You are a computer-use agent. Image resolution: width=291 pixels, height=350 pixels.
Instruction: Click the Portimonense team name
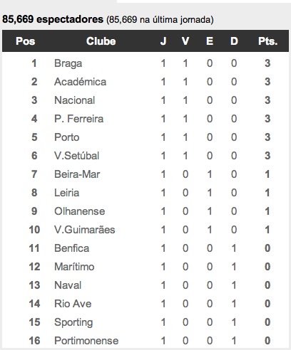click(x=86, y=341)
